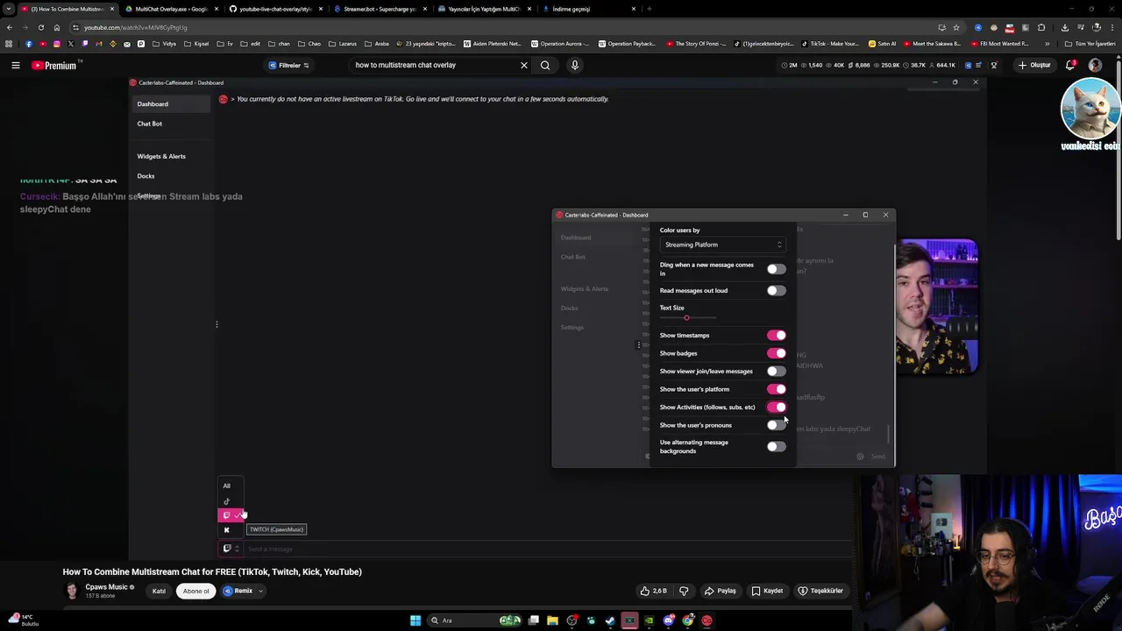Screen dimensions: 1122x631
Task: Click the Kaydet save button
Action: [767, 591]
